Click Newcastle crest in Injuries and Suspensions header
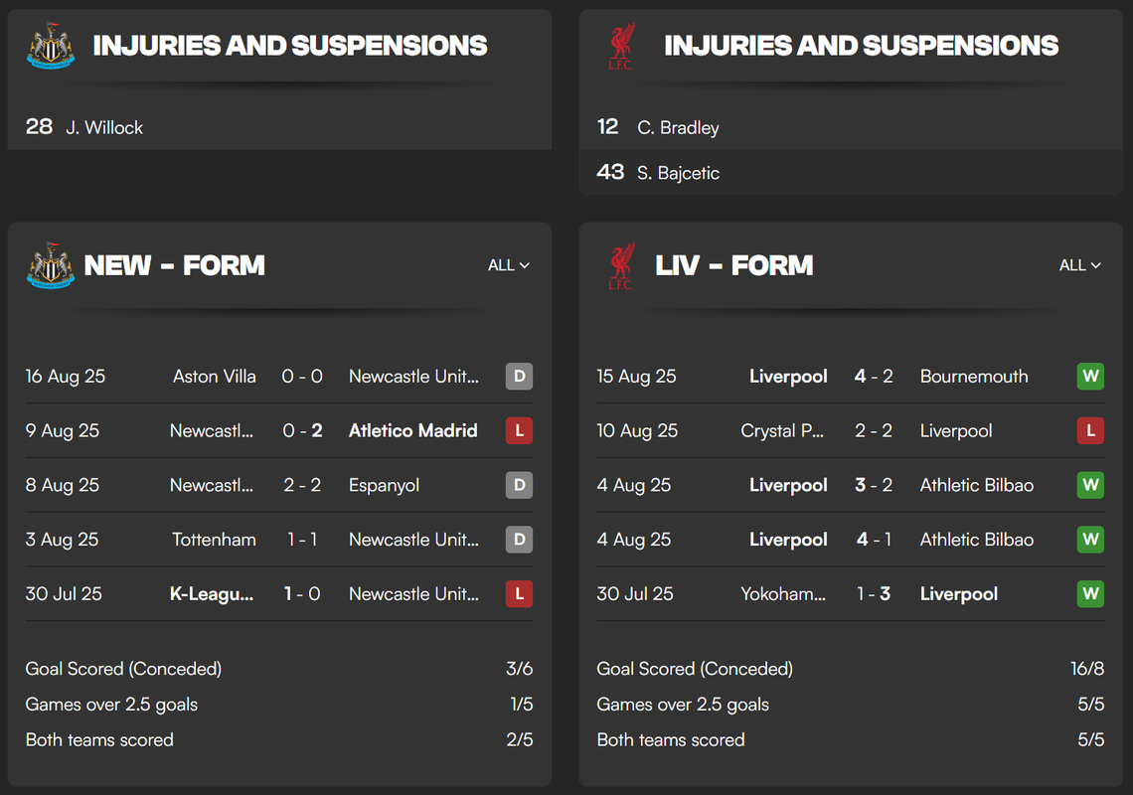Image resolution: width=1133 pixels, height=795 pixels. coord(51,46)
